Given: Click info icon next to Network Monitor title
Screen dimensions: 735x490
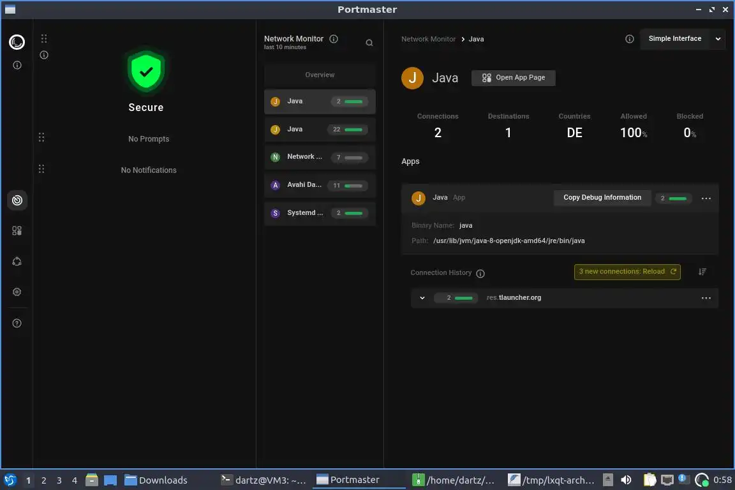Looking at the screenshot, I should (x=334, y=39).
